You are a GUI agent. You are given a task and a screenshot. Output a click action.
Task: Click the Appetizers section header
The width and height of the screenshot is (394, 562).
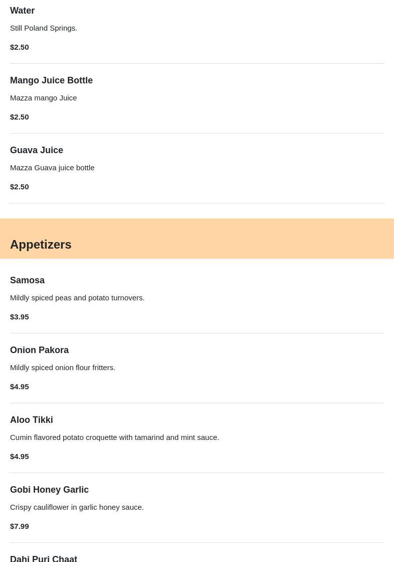point(41,245)
